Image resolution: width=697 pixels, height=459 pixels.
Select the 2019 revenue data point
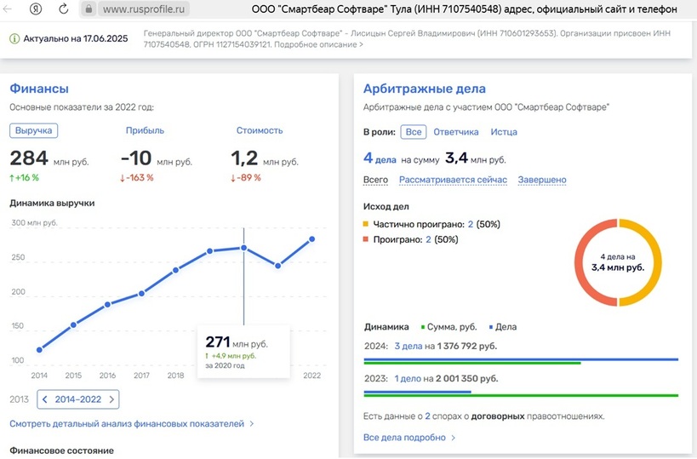tap(210, 251)
